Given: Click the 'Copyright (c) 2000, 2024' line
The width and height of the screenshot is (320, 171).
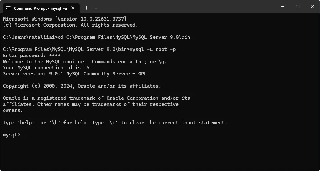Looking at the screenshot, I should point(82,86).
